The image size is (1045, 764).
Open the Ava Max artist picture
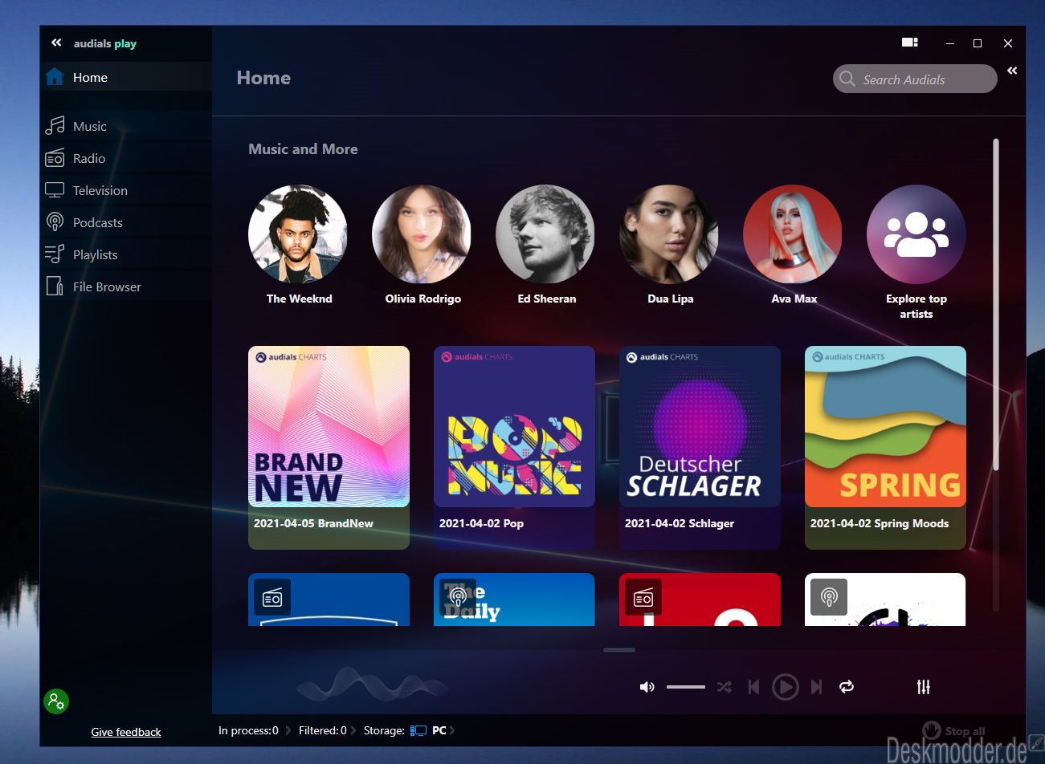pyautogui.click(x=793, y=234)
